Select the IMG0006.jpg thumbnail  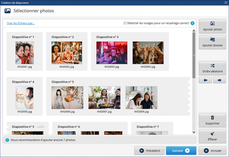point(67,98)
